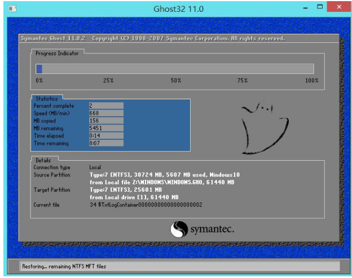Select the MB remaining value field

pyautogui.click(x=106, y=128)
